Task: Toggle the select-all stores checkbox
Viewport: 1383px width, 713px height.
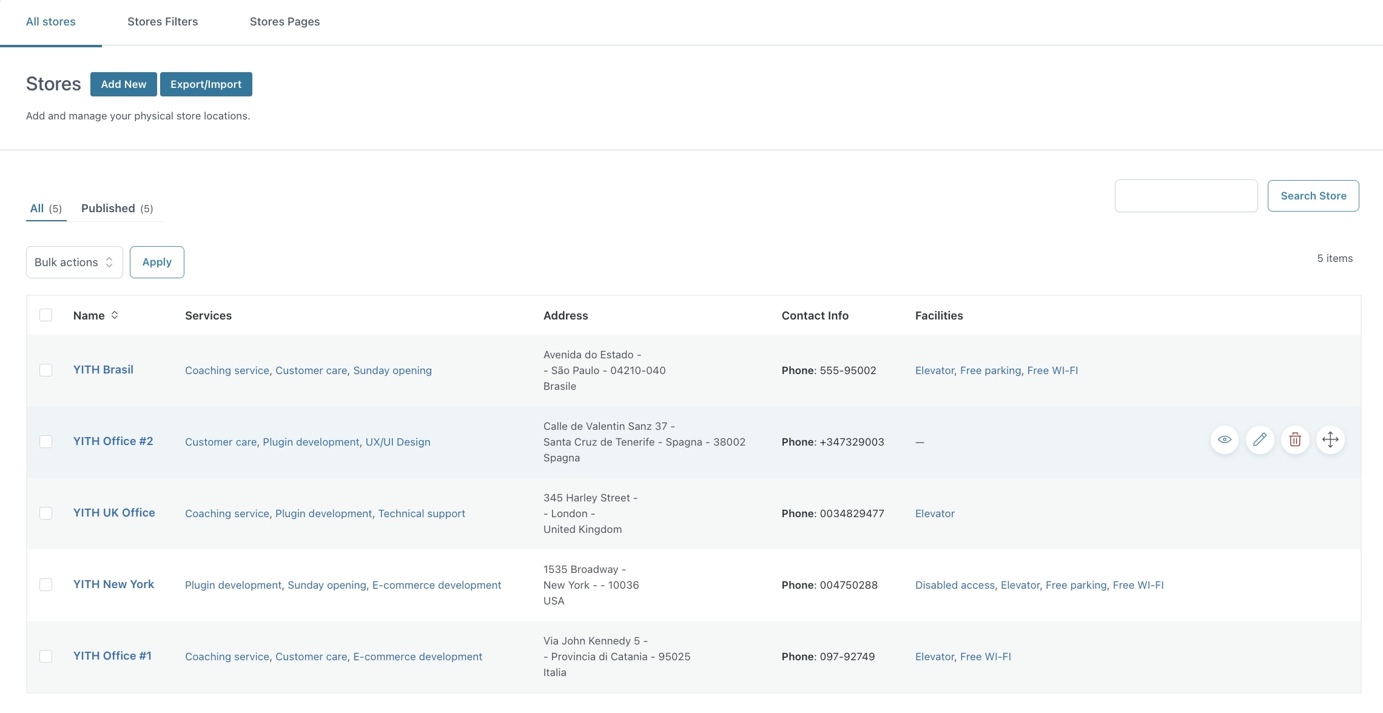Action: (45, 315)
